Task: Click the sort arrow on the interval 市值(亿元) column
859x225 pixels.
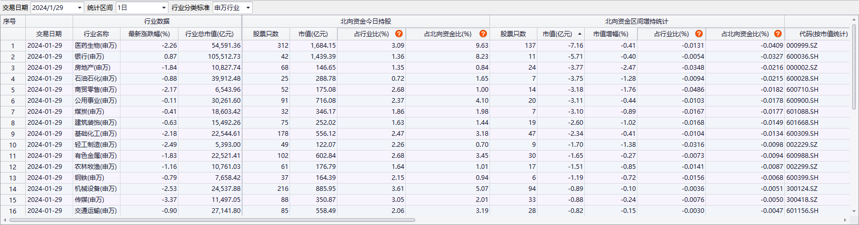Action: click(x=580, y=34)
